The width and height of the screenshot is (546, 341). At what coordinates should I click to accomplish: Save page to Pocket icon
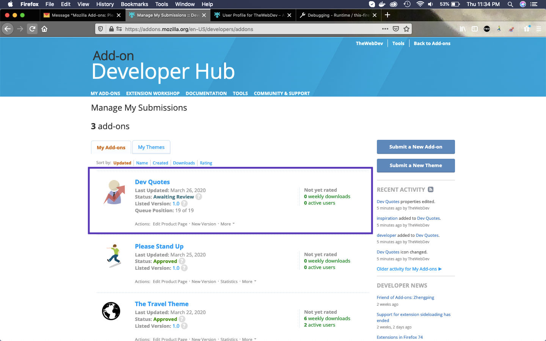396,29
